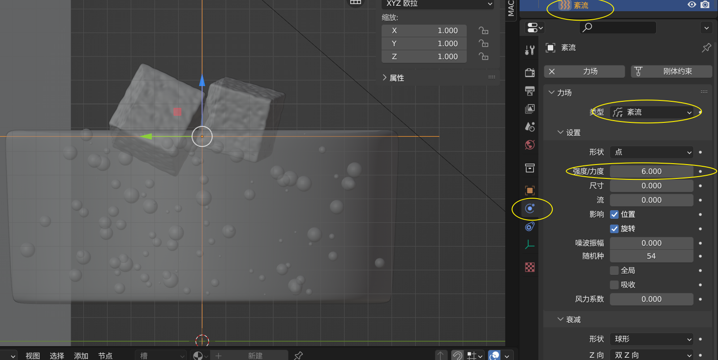This screenshot has width=718, height=360.
Task: Toggle the lock for scale Z
Action: 483,56
